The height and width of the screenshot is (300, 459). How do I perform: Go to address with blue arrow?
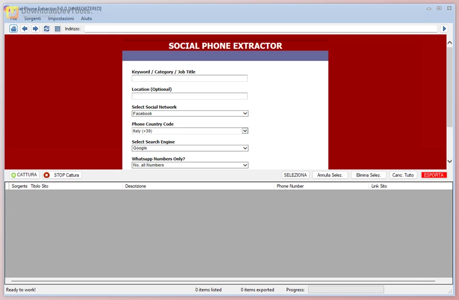click(x=444, y=29)
